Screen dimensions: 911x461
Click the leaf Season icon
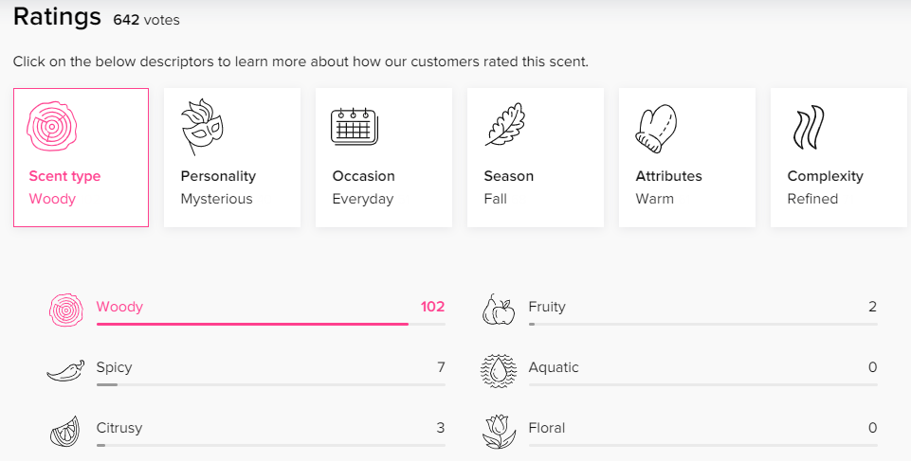505,124
